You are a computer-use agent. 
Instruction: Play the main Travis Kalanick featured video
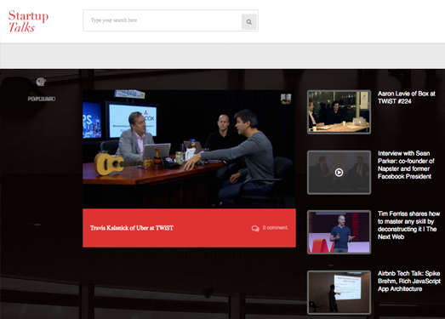tap(189, 149)
